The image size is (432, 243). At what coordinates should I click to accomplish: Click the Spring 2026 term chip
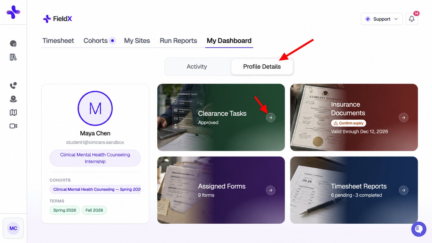pyautogui.click(x=65, y=210)
